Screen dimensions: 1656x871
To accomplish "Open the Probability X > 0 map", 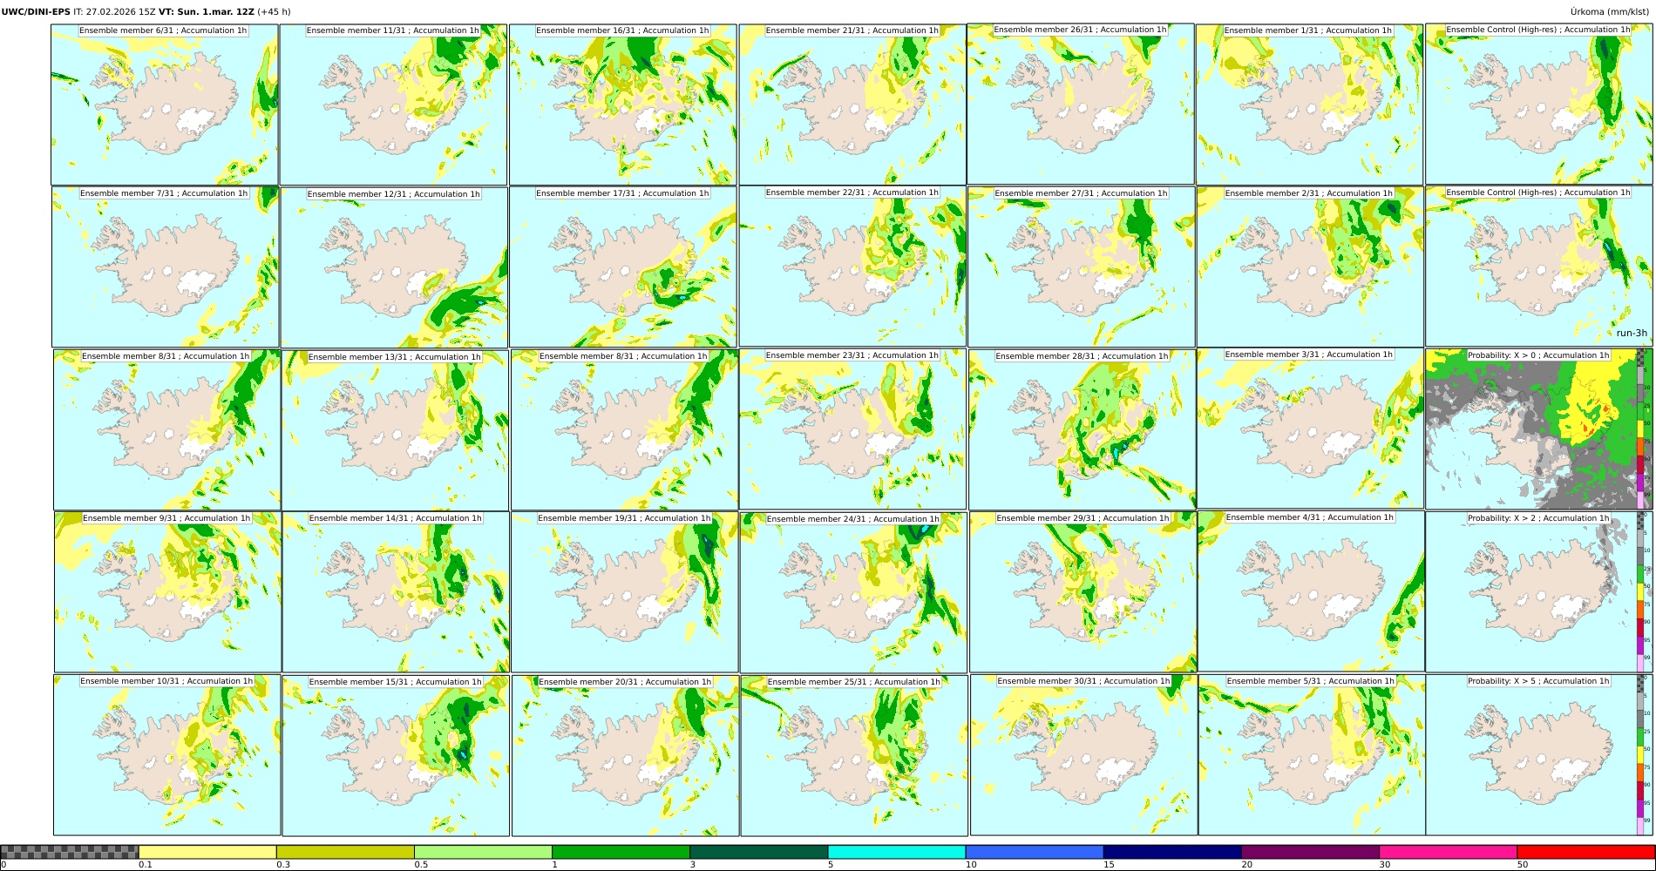I will click(1539, 429).
